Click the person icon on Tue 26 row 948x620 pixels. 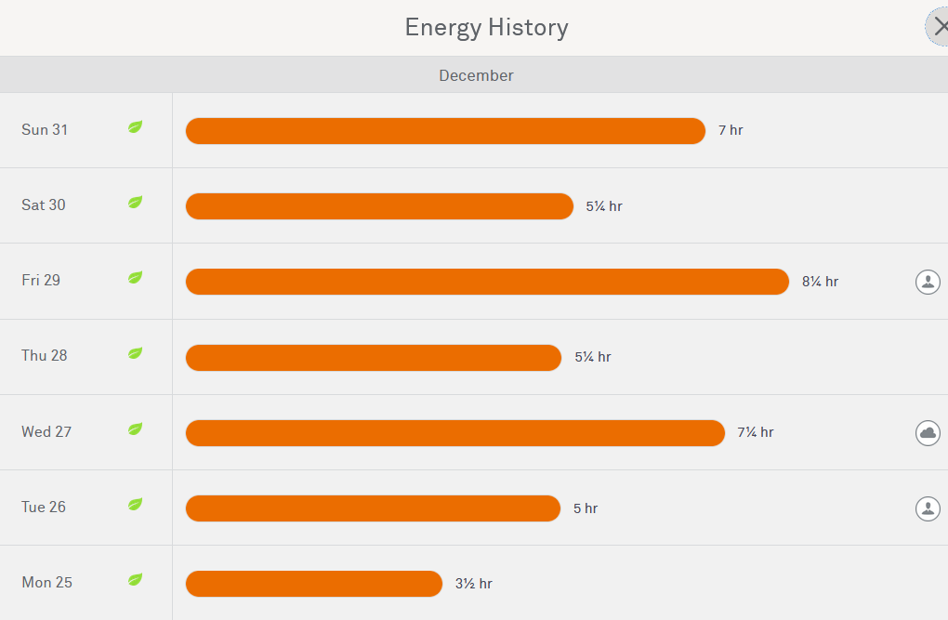click(928, 508)
